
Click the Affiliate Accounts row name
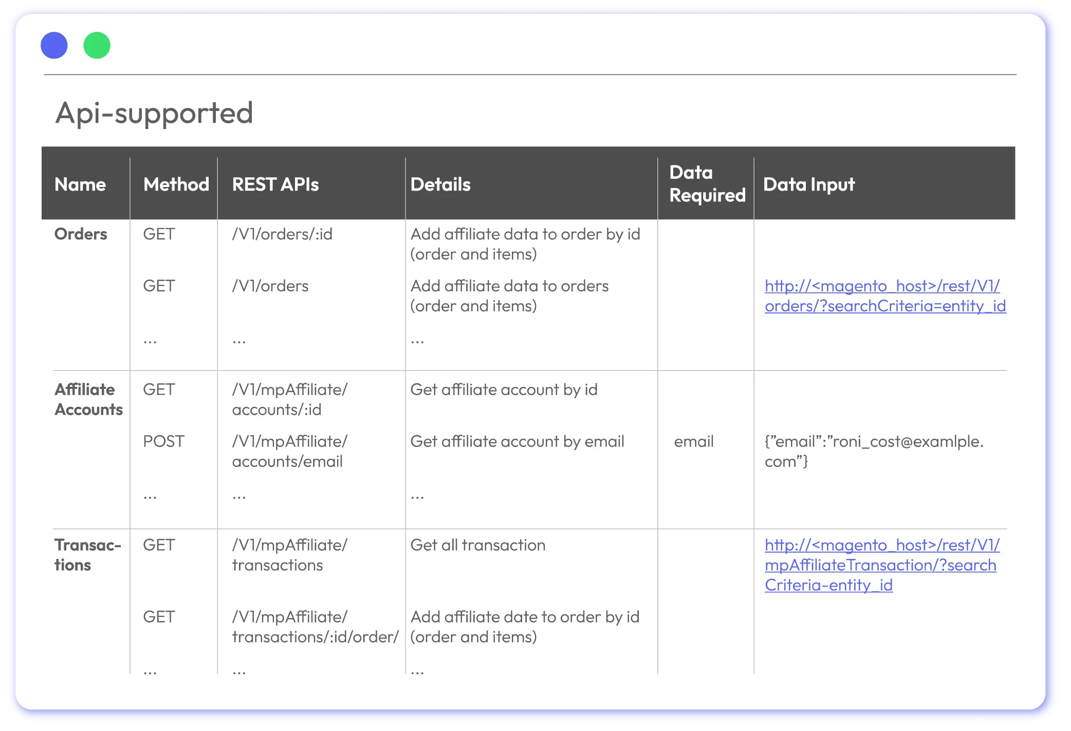coord(88,400)
